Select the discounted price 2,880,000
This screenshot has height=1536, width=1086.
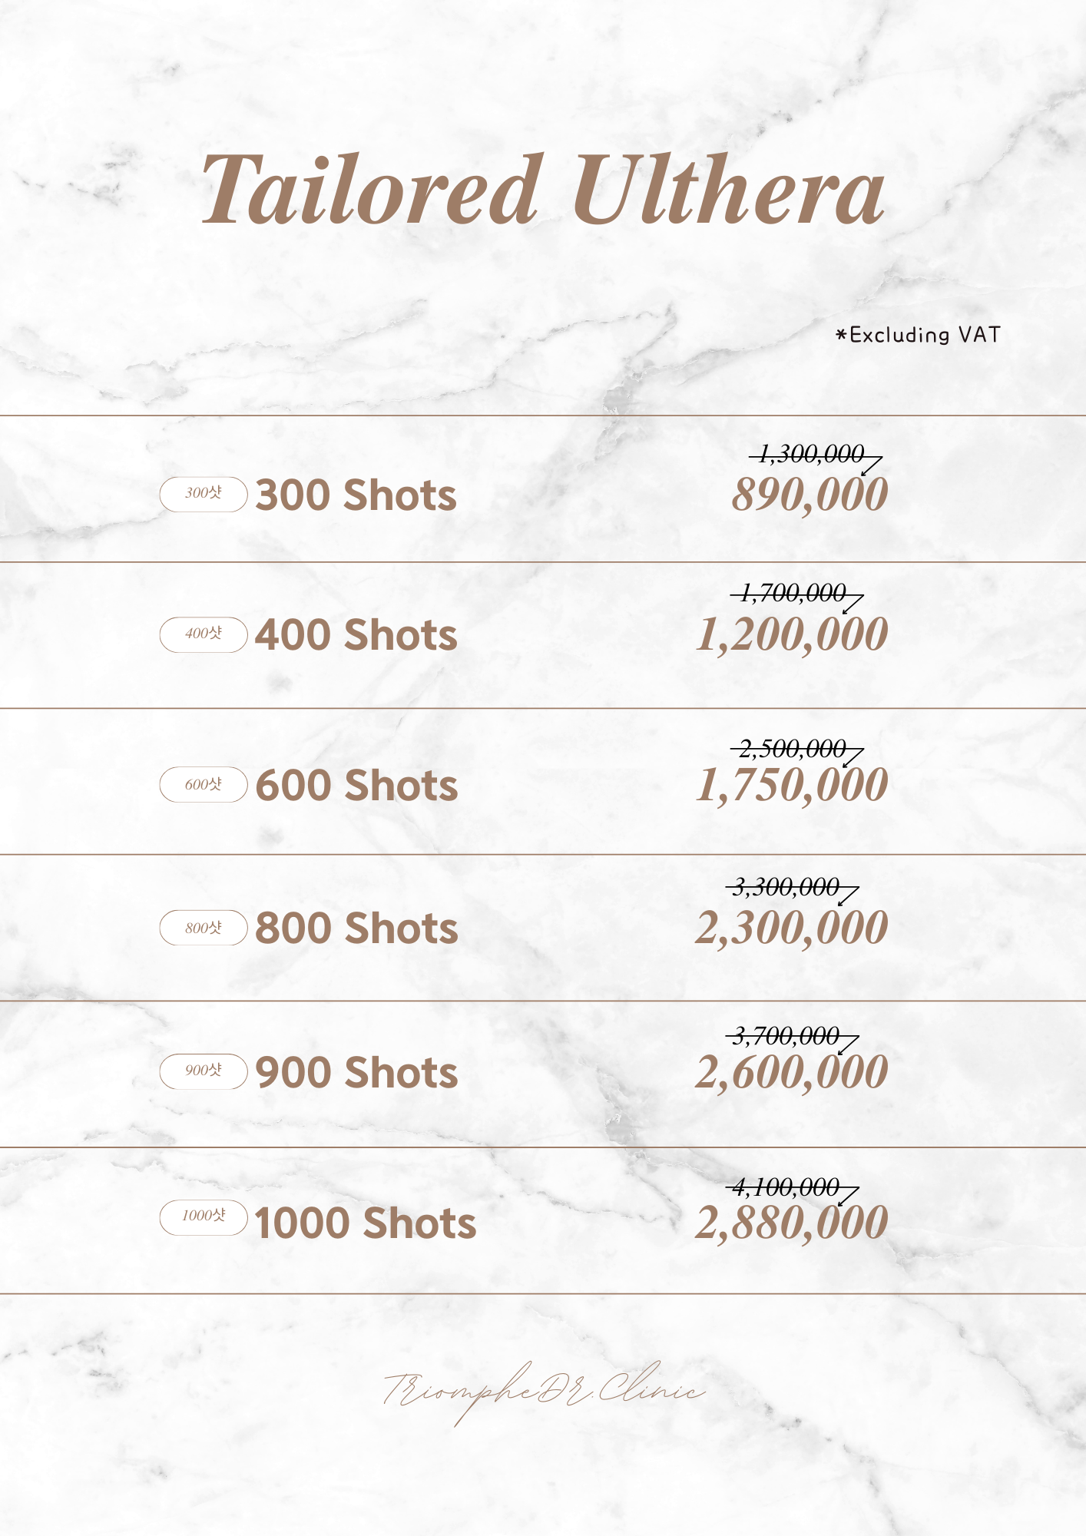[792, 1223]
